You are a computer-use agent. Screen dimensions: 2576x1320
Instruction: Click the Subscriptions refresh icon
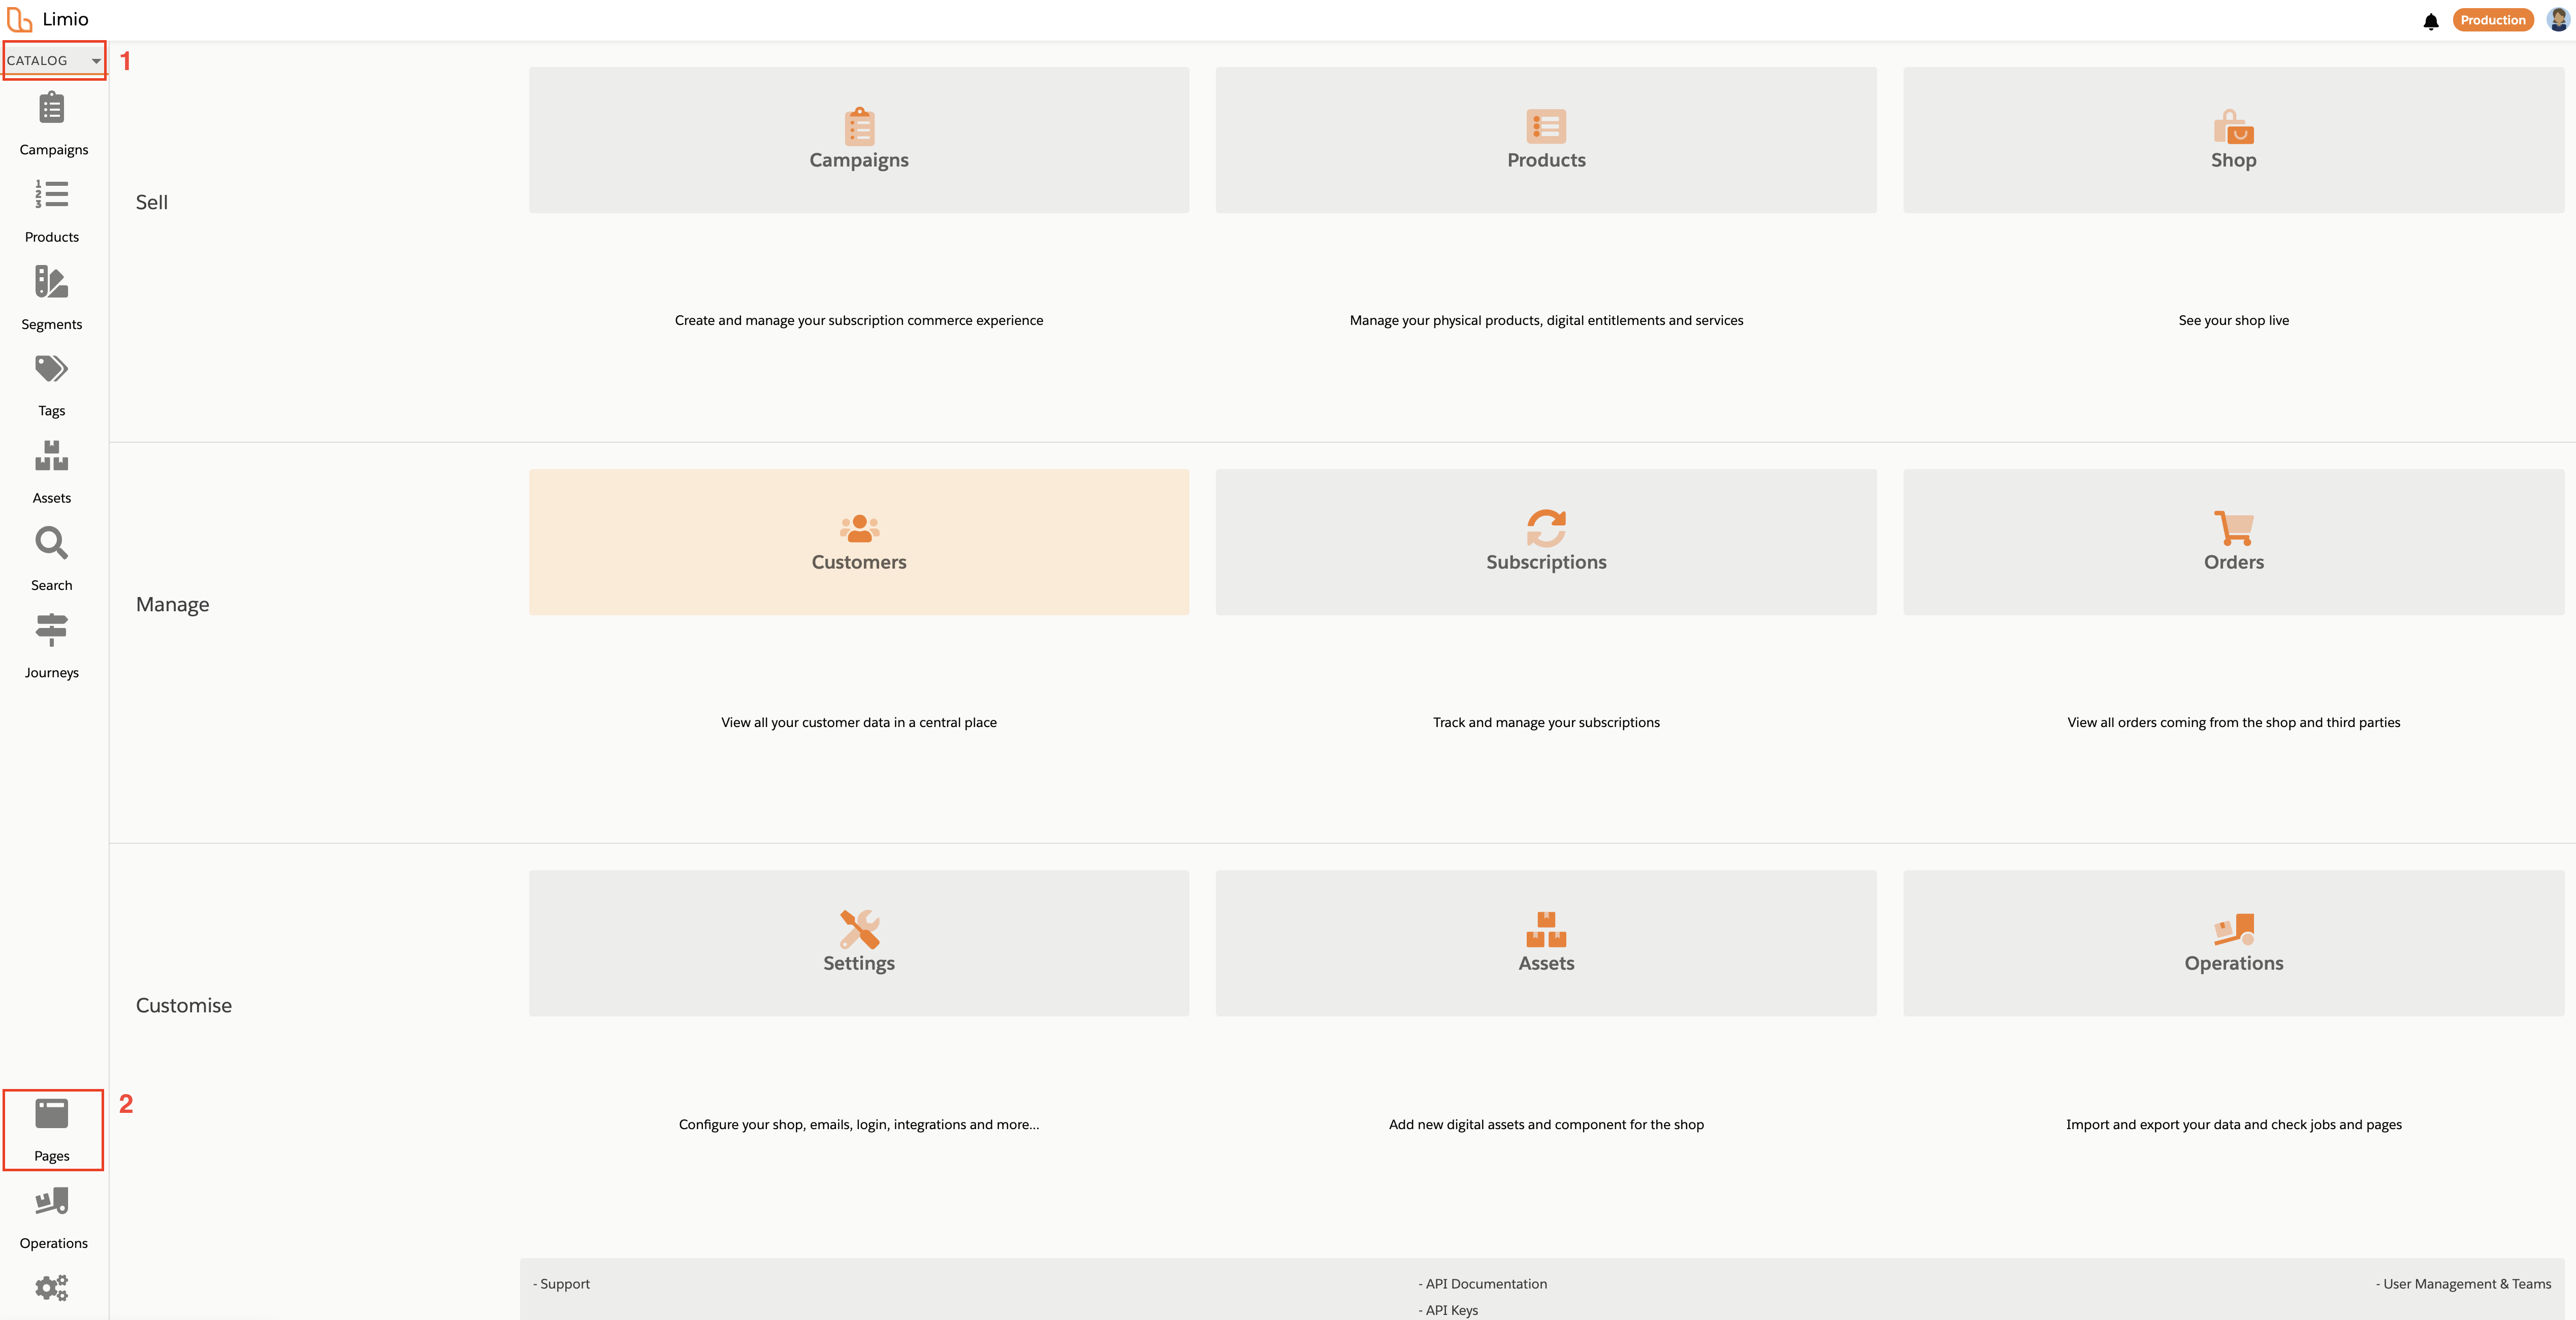pos(1546,529)
